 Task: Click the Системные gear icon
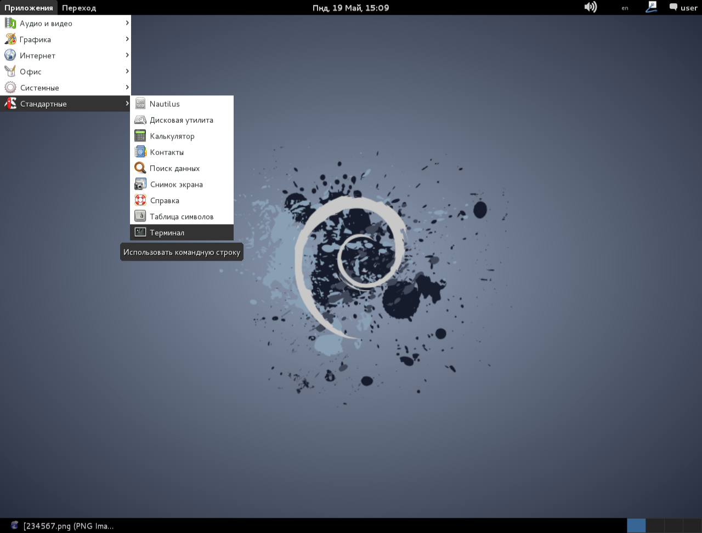pos(10,88)
